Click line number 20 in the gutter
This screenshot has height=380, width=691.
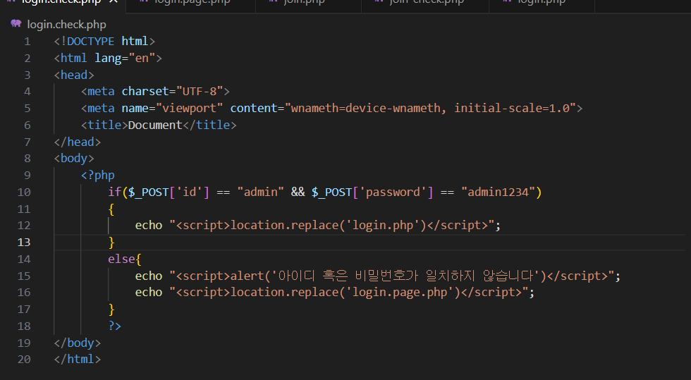pos(24,359)
